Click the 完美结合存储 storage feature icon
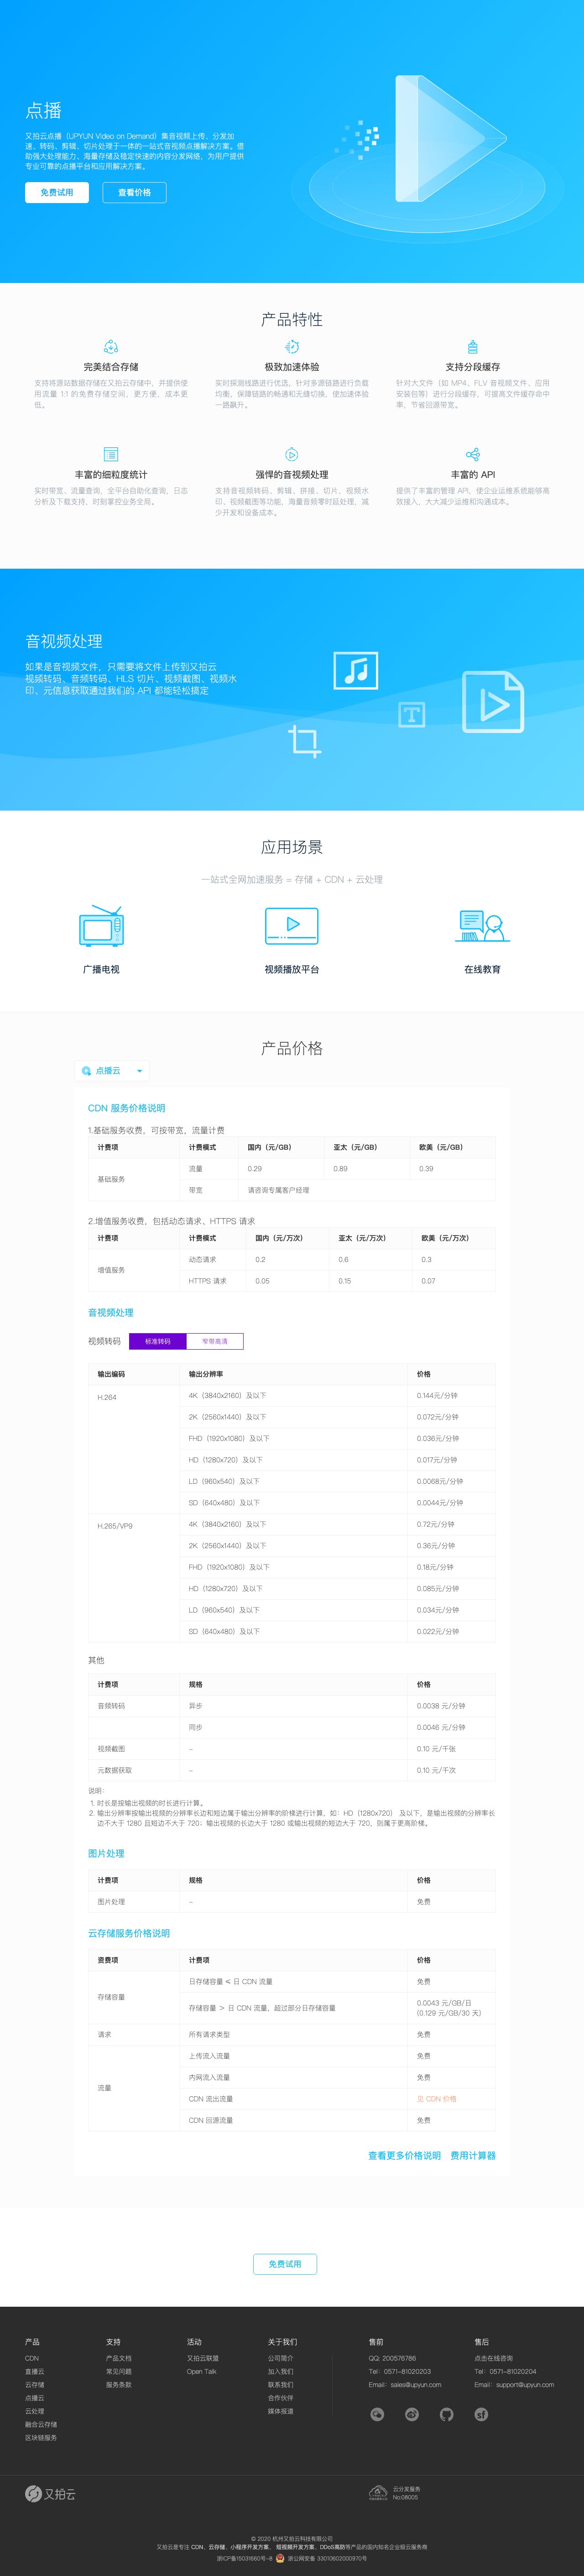 tap(111, 346)
